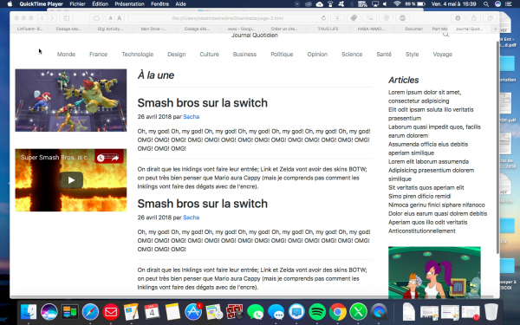Open Safari compass icon in the dock
This screenshot has height=325, width=520.
[x=90, y=312]
